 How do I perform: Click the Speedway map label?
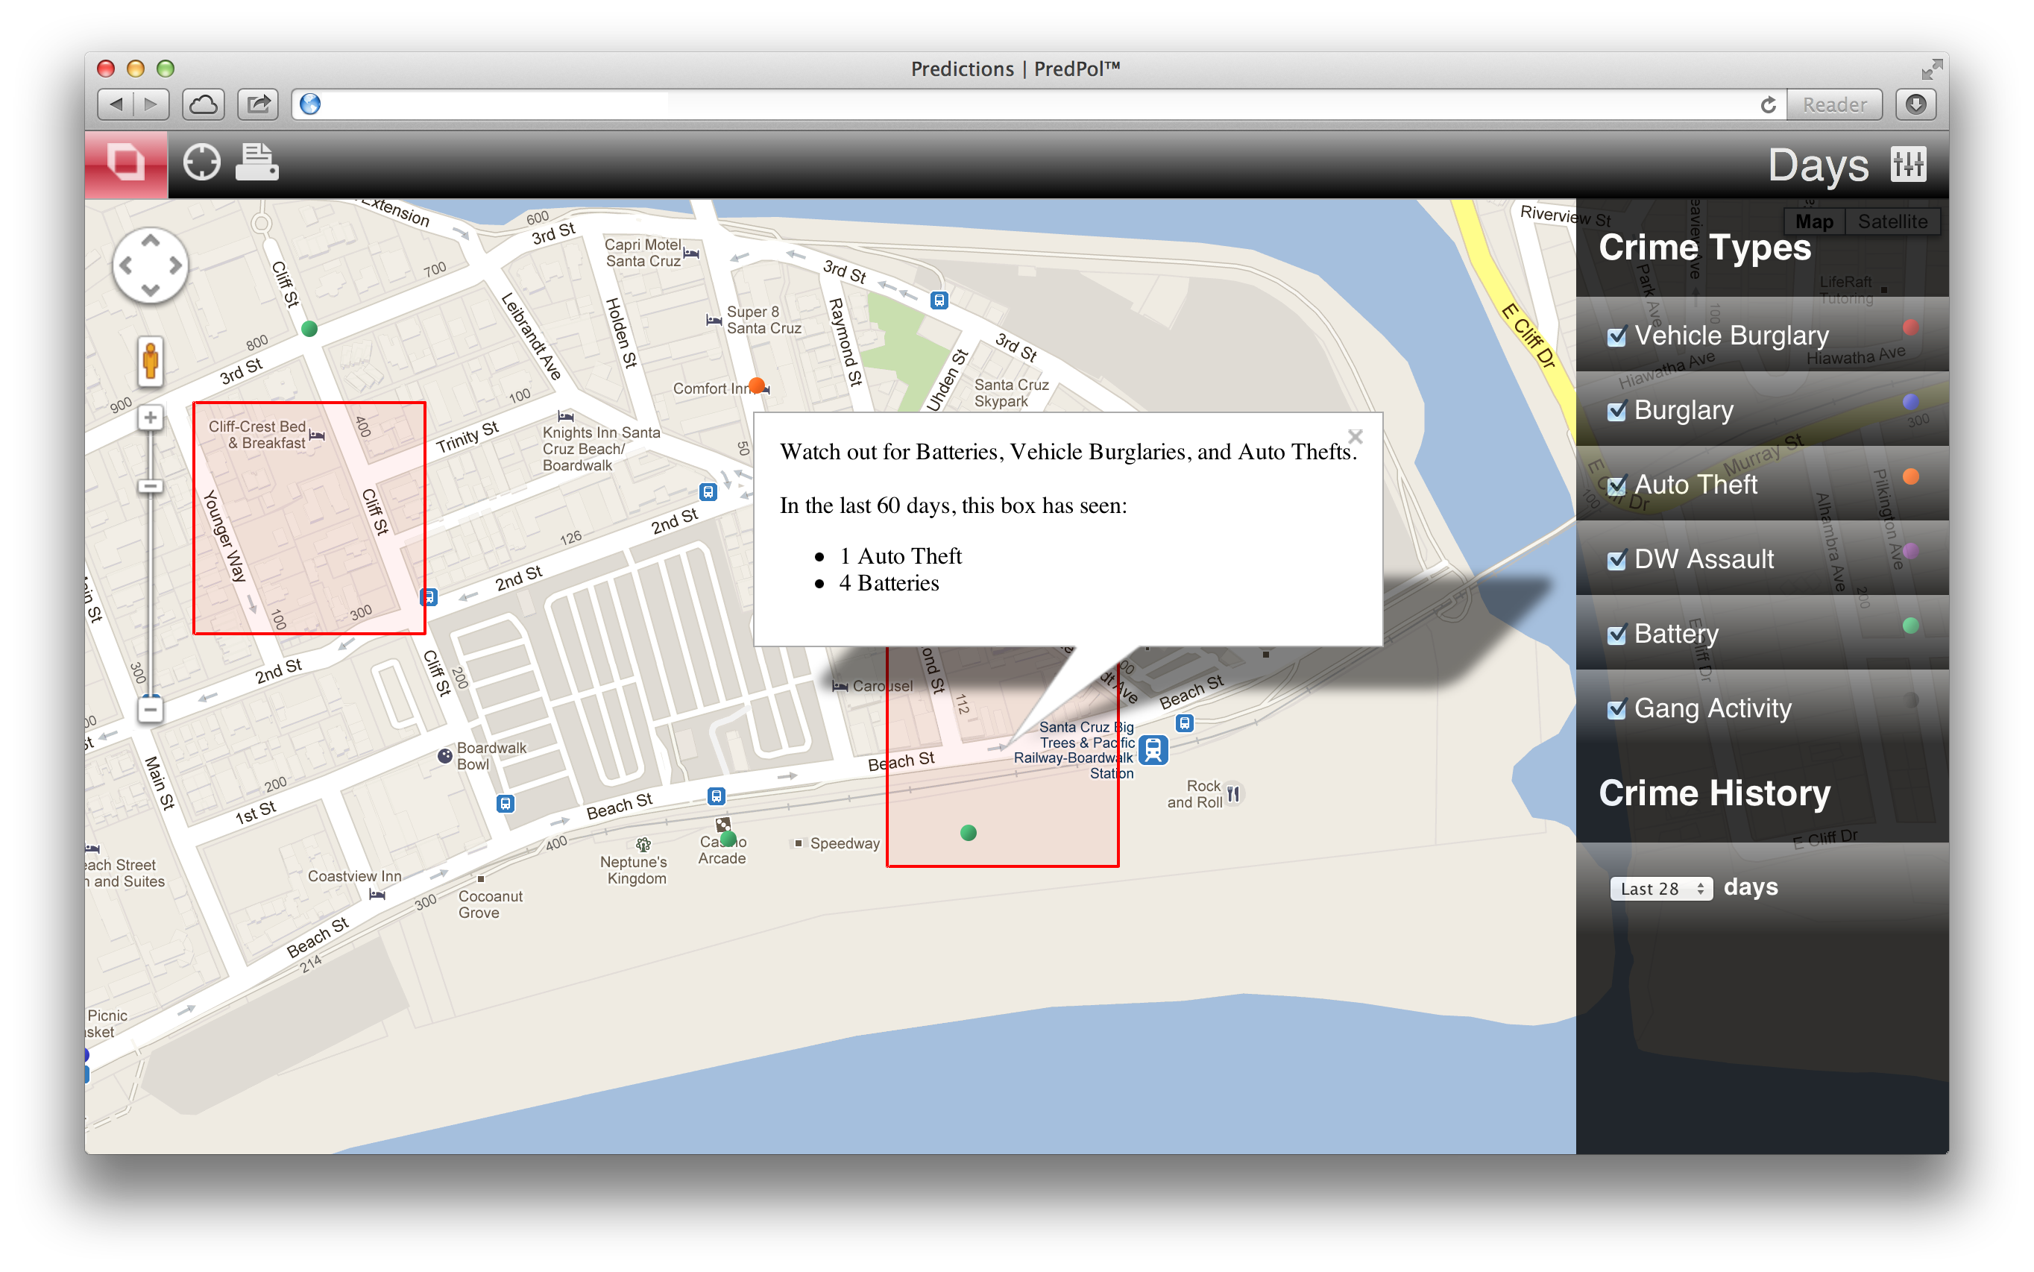845,844
